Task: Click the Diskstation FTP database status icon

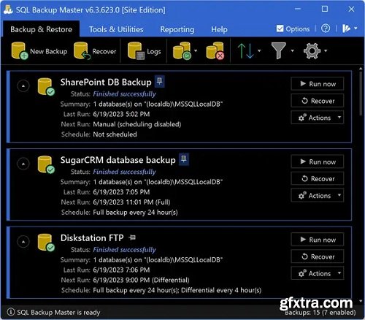Action: (x=46, y=243)
